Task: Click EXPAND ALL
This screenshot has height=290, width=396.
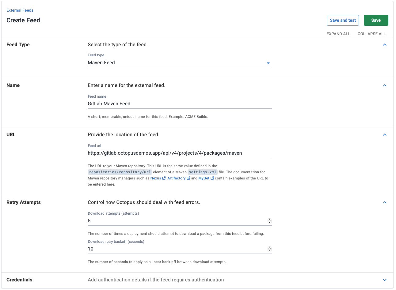Action: [x=338, y=34]
